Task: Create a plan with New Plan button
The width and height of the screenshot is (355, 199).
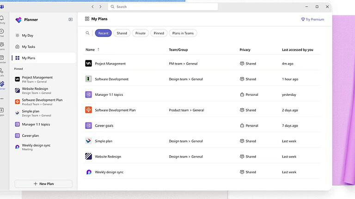Action: pyautogui.click(x=43, y=184)
